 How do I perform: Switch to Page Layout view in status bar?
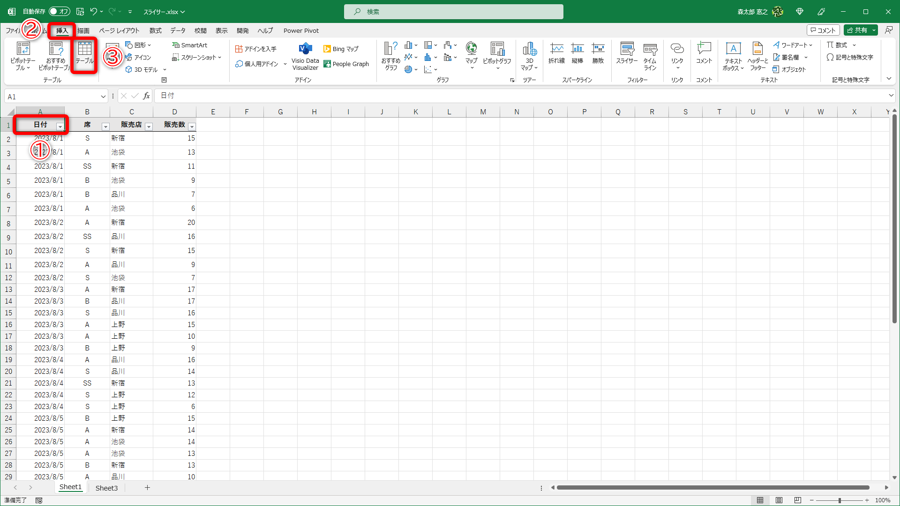[x=779, y=500]
